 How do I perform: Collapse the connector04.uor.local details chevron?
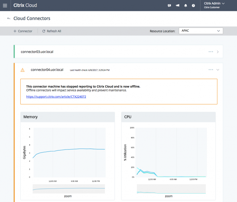coord(218,70)
